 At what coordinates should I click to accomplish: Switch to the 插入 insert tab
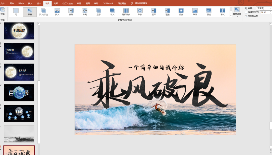click(30, 4)
